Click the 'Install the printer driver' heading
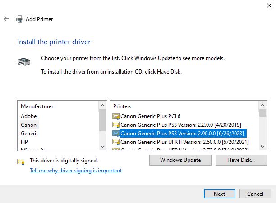This screenshot has width=276, height=203. point(54,42)
